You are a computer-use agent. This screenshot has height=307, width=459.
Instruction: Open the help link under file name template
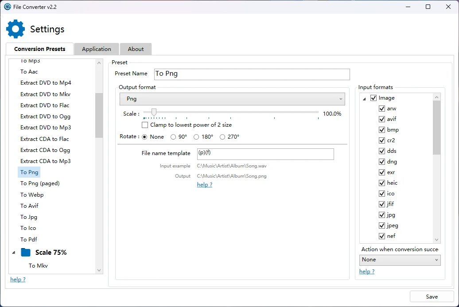tap(205, 185)
